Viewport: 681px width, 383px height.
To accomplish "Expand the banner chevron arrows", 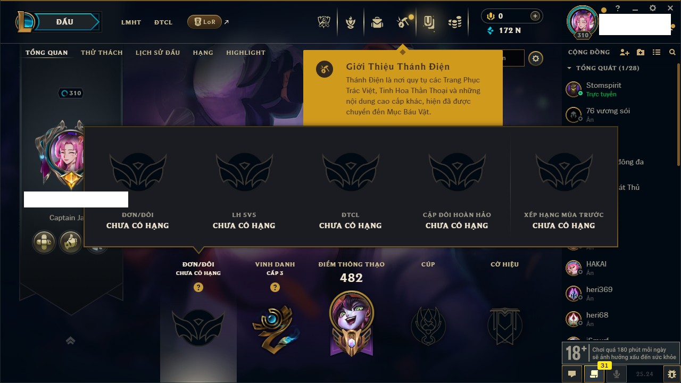I will pyautogui.click(x=70, y=341).
